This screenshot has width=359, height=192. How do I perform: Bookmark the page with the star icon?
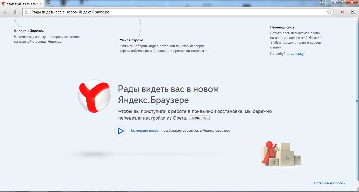pos(329,12)
